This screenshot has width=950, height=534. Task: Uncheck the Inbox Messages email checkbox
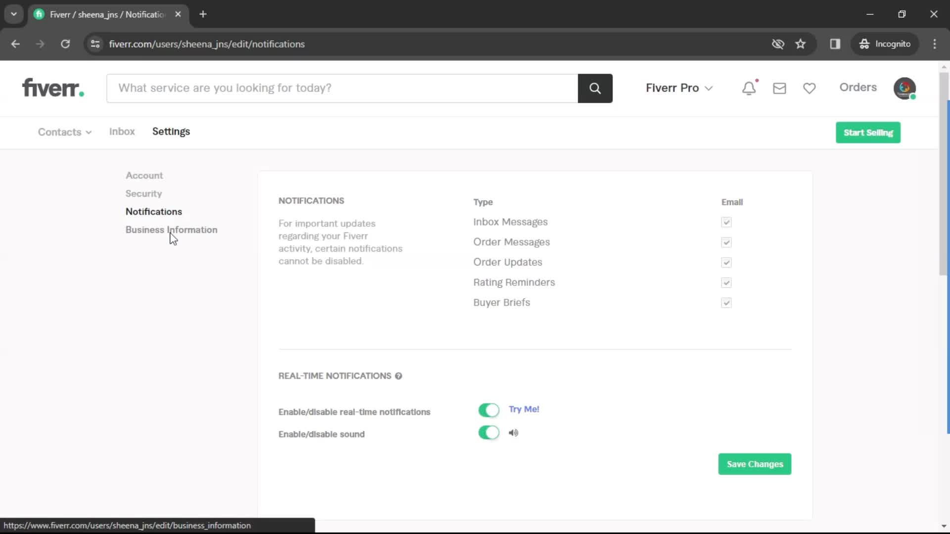726,222
